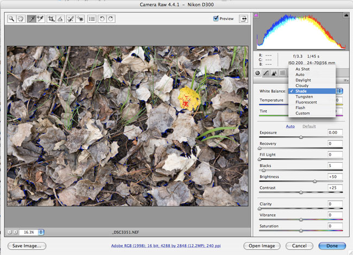Open the Basic panel tab
The image size is (353, 255).
(x=258, y=73)
